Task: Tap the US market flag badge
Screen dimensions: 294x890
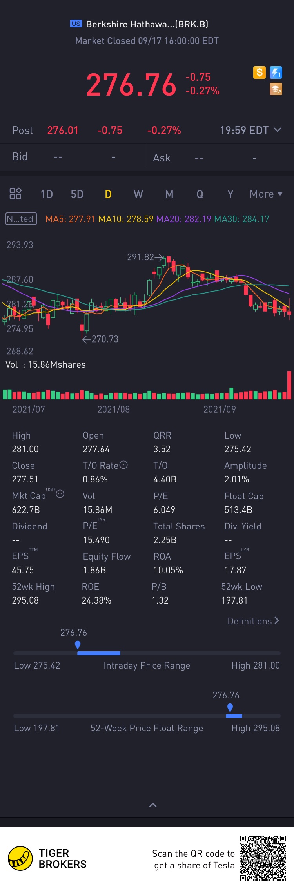Action: (76, 24)
